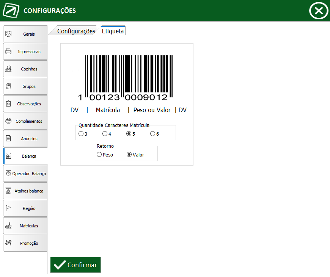Click the 'Quantidade Caracteres Matrícula' group title

pos(114,125)
